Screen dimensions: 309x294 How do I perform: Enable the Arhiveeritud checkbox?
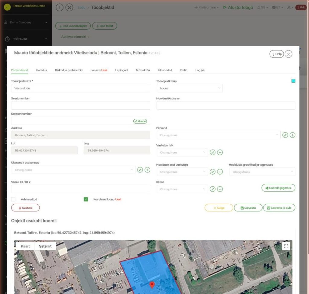point(13,199)
